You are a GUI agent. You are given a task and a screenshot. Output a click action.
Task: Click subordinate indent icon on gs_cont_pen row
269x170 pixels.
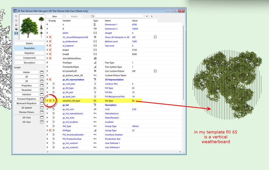(x=54, y=84)
